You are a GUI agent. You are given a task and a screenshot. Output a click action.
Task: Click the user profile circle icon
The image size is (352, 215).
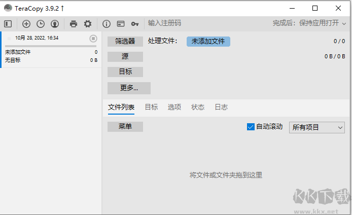point(55,24)
